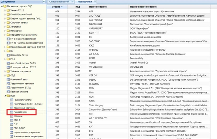217x139 pixels.
Task: Open ГУ-2 Книга уведомлений document icon
Action: [8, 39]
